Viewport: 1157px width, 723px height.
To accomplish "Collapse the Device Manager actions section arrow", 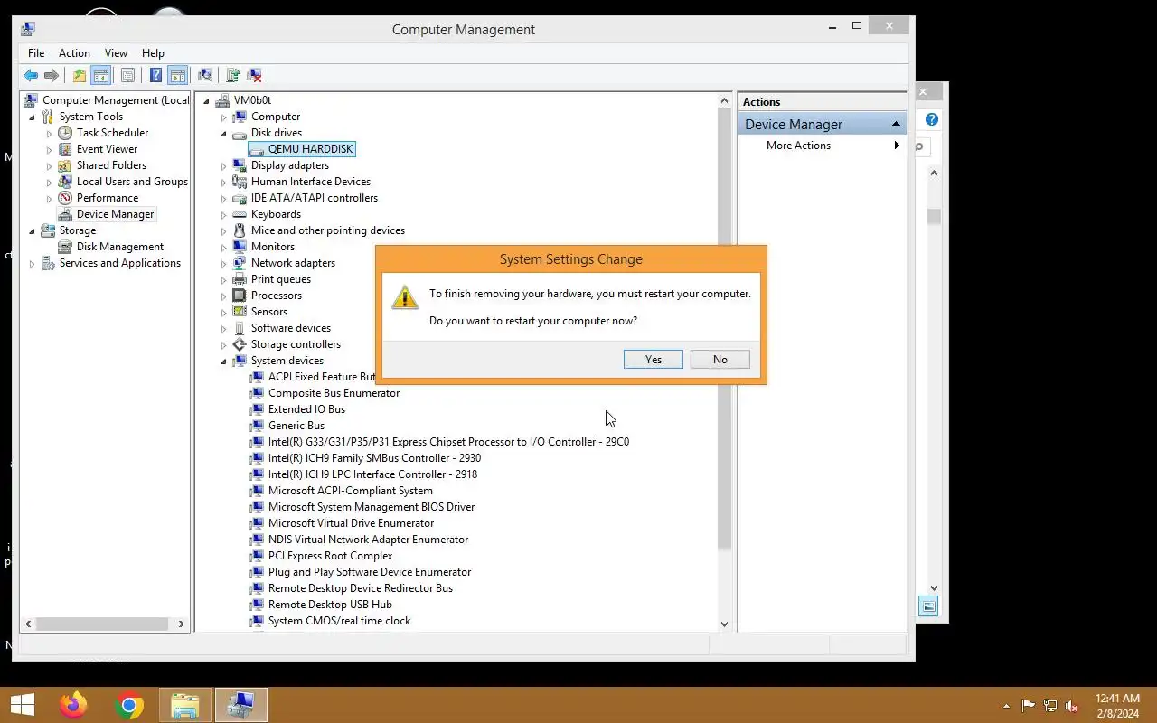I will (896, 124).
